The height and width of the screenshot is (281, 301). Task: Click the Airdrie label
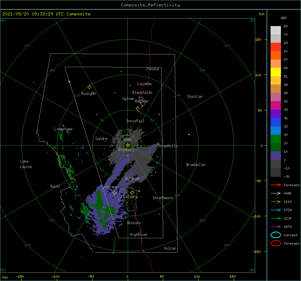[x=132, y=178]
